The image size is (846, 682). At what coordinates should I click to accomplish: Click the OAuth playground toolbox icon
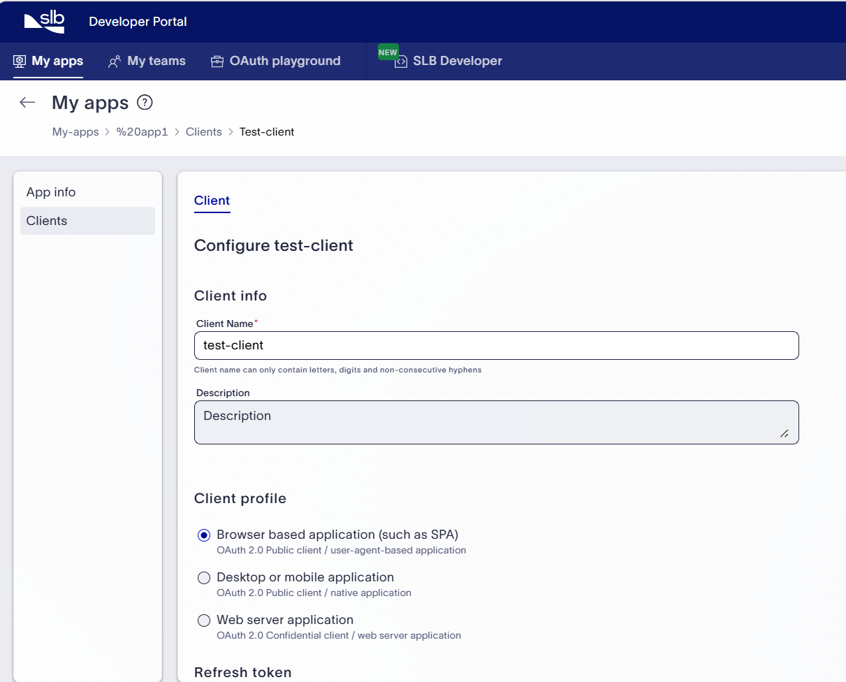pyautogui.click(x=217, y=61)
